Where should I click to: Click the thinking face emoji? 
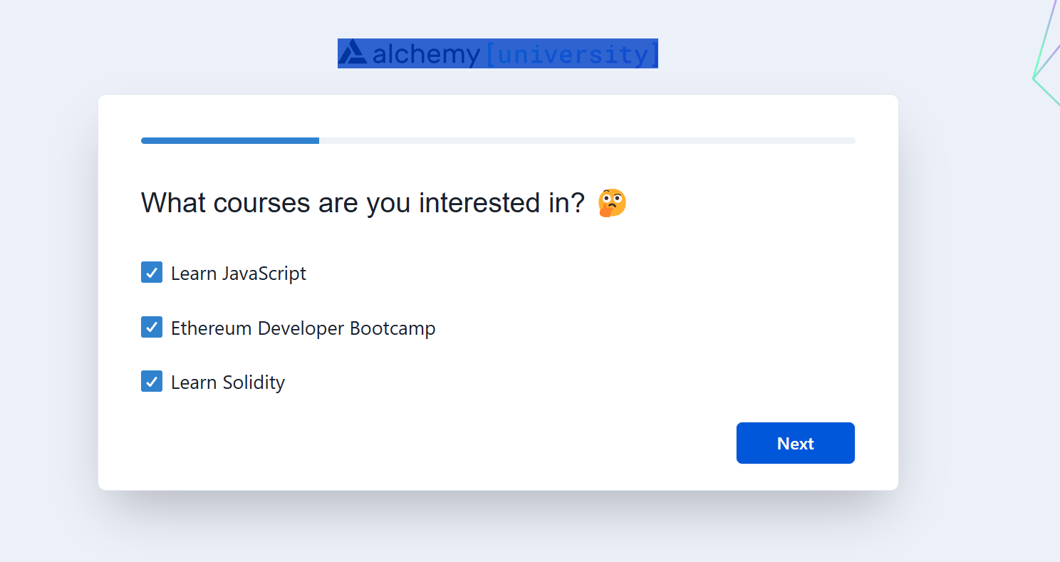pos(612,203)
